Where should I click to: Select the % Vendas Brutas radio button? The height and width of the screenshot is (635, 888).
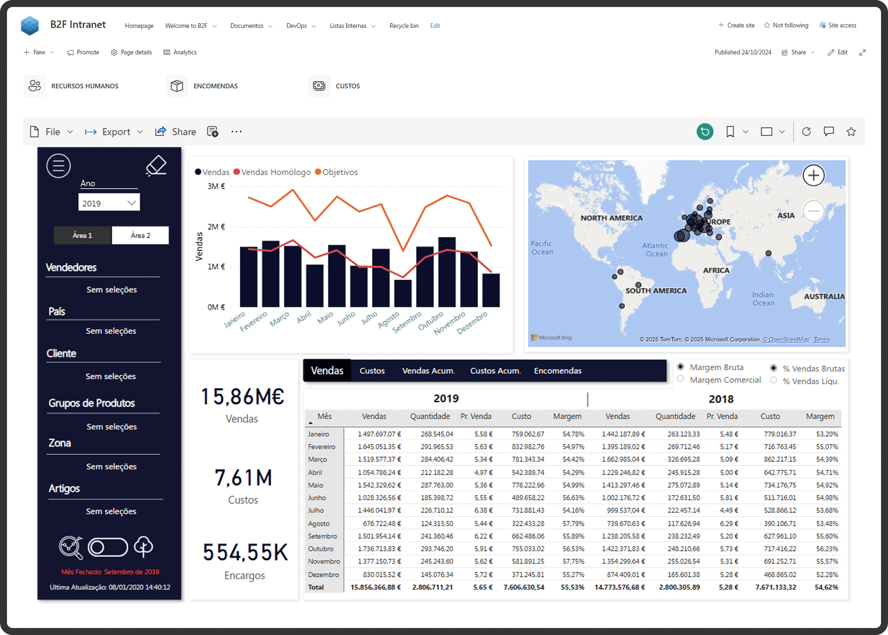point(774,368)
